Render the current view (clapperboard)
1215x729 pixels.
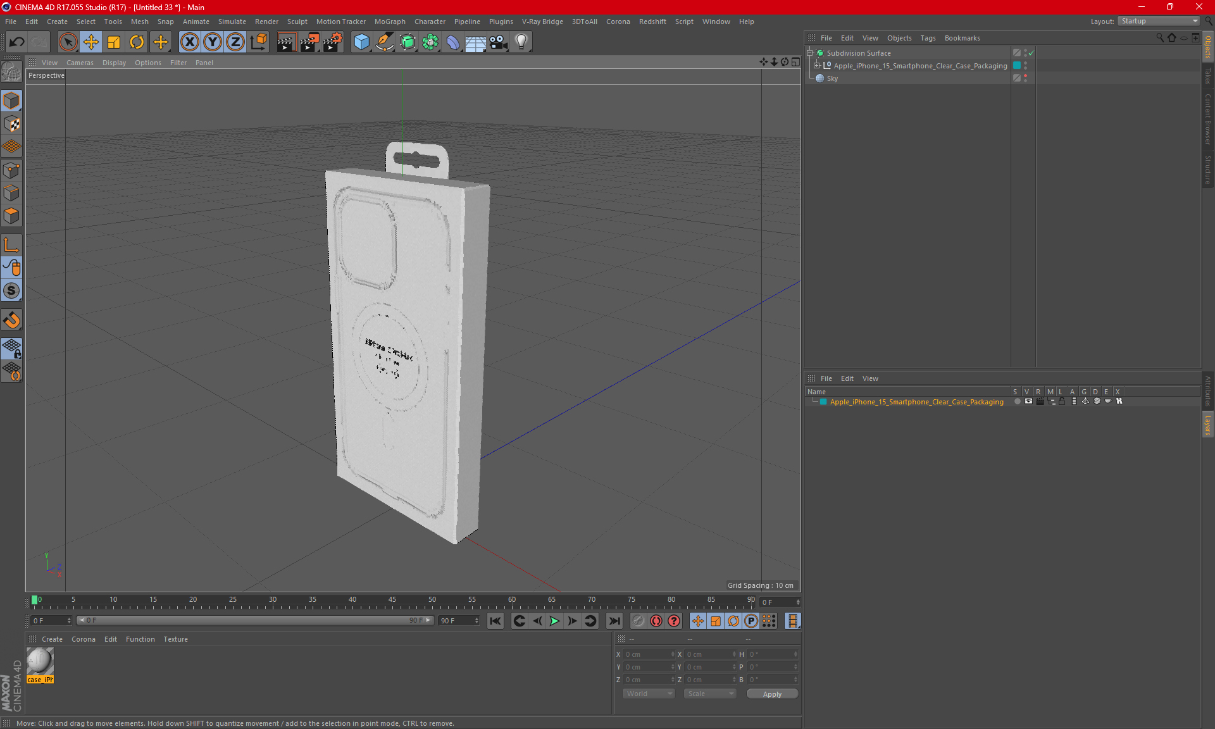286,42
